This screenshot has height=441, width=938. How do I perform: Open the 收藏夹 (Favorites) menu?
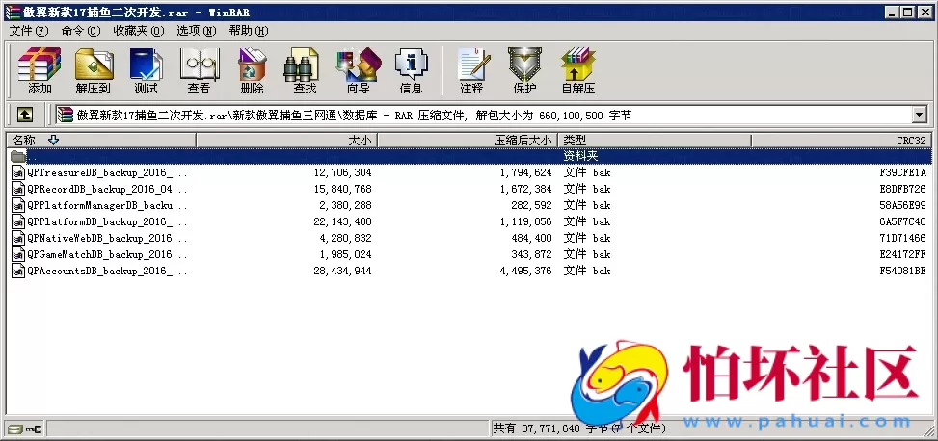pyautogui.click(x=138, y=31)
